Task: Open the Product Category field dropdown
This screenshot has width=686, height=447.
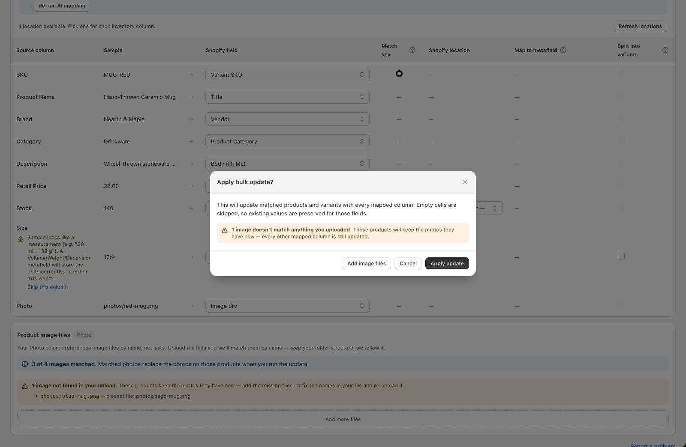Action: pos(287,141)
